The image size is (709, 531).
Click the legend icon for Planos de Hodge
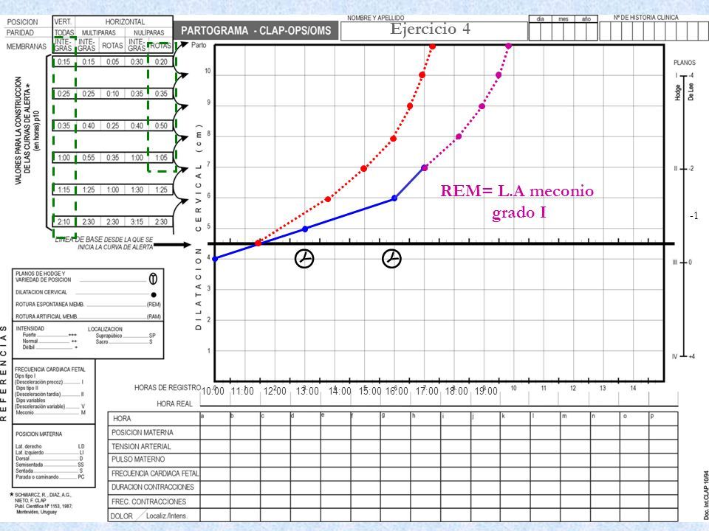click(154, 279)
